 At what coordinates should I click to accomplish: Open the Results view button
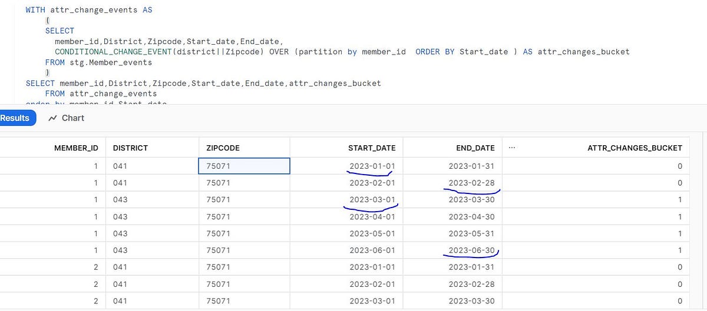tap(16, 118)
